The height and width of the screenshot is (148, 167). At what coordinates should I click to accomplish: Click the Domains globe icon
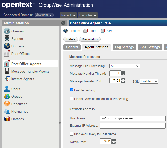tap(7, 46)
